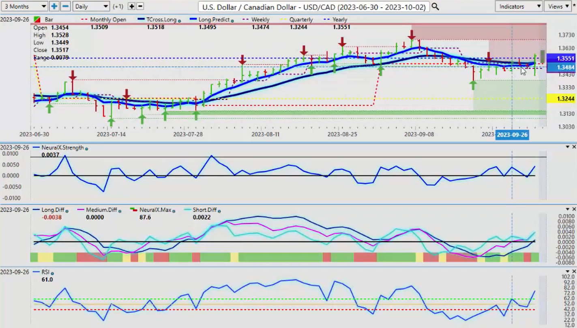Image resolution: width=577 pixels, height=328 pixels.
Task: Click the Long.Diff indicator label
Action: click(52, 210)
